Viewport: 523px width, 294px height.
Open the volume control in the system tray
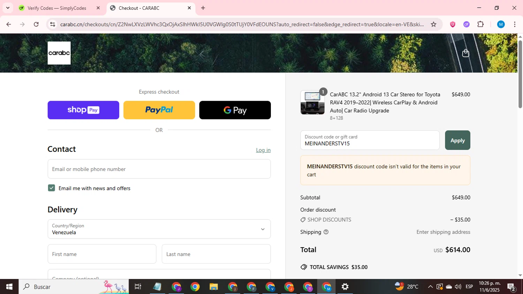[x=458, y=287]
